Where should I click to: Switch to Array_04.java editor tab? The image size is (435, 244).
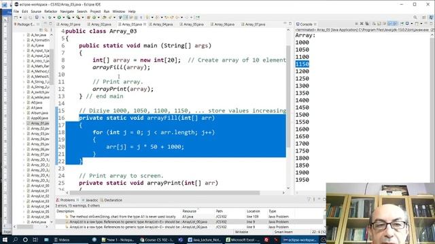point(161,24)
